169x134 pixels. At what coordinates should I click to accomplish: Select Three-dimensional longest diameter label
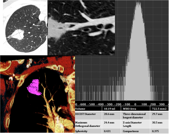coord(135,115)
